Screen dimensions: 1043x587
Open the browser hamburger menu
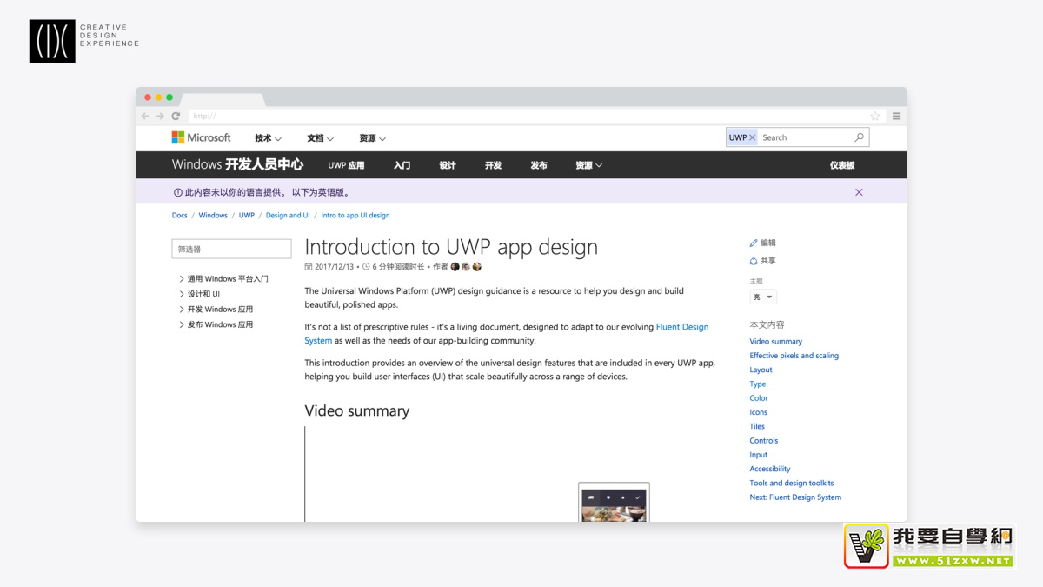point(896,116)
